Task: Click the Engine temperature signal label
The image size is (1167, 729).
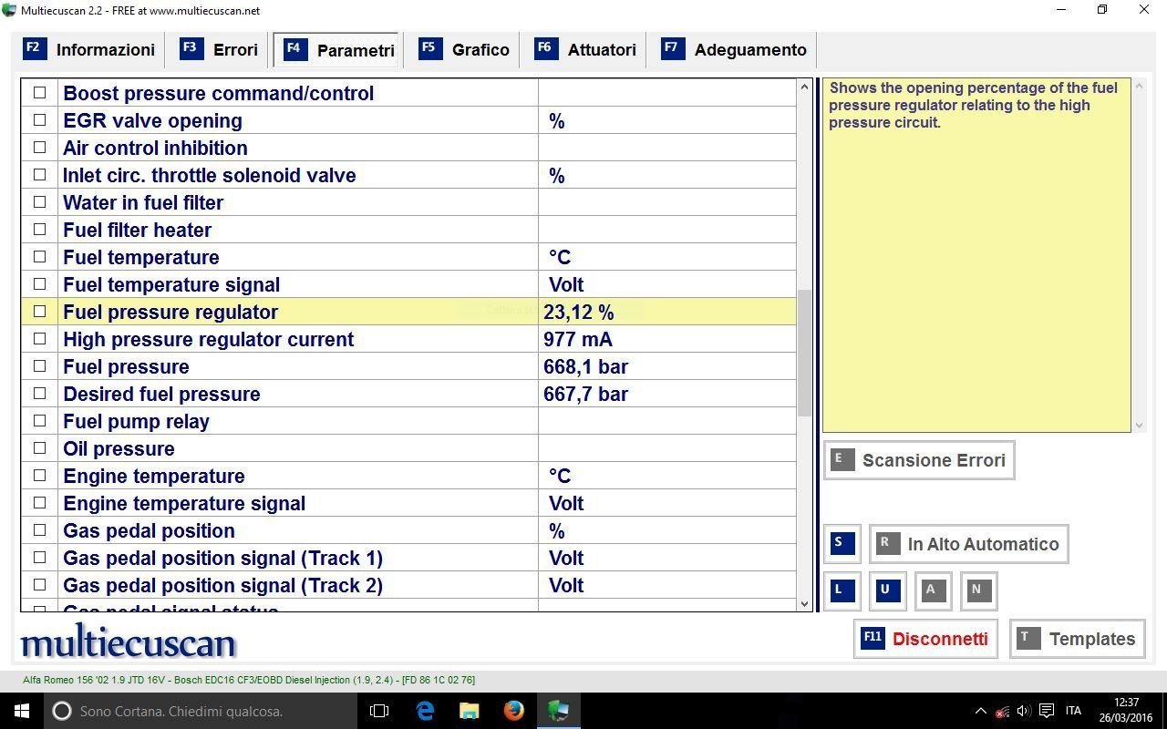Action: (x=184, y=503)
